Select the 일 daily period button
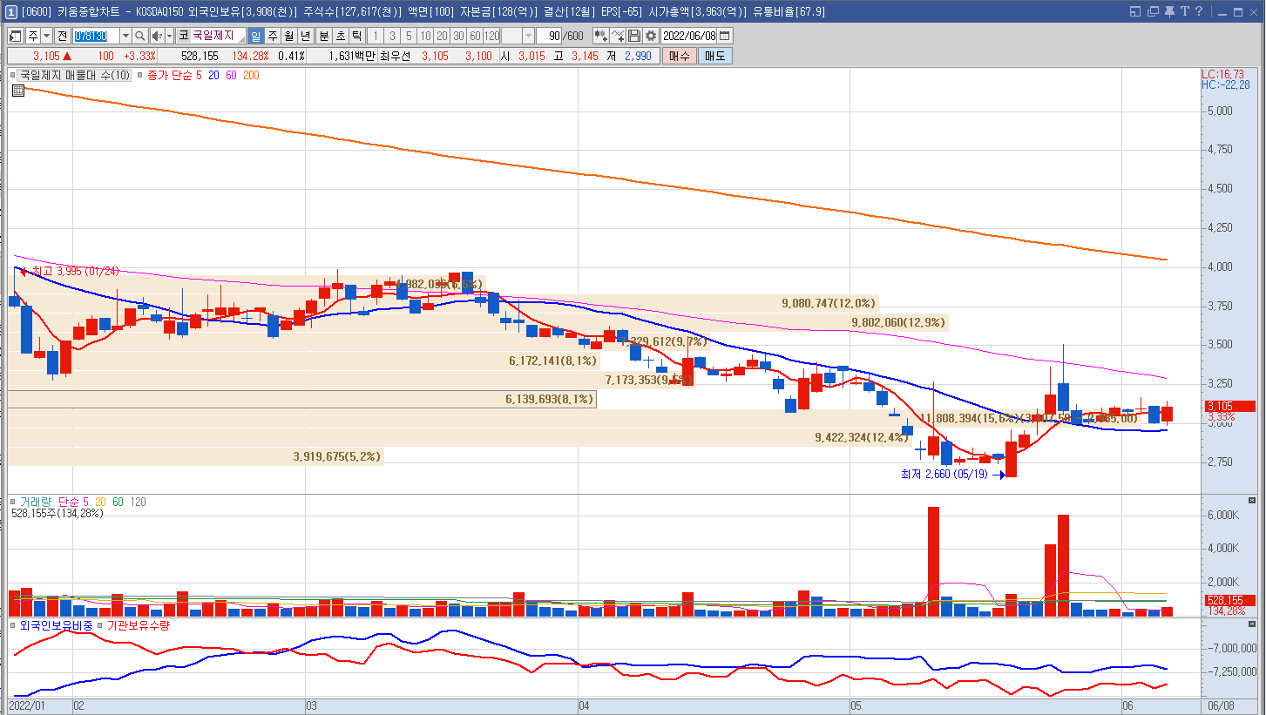 pos(255,36)
